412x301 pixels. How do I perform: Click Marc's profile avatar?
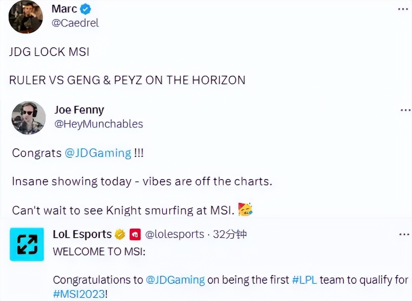[25, 17]
